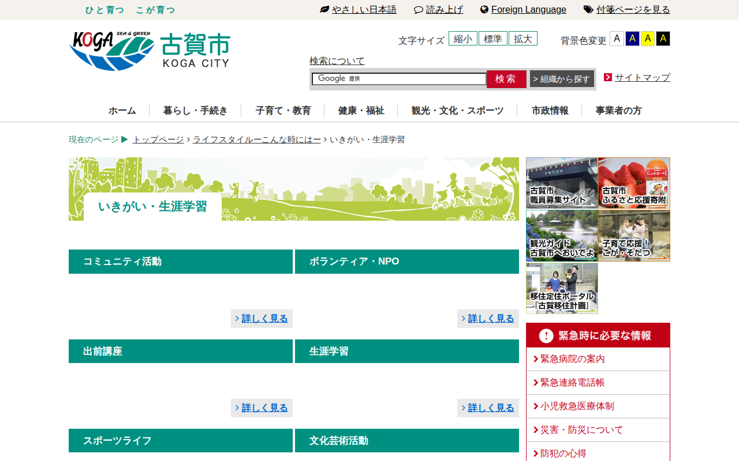
Task: Open 子育て・教育 menu
Action: click(x=283, y=111)
